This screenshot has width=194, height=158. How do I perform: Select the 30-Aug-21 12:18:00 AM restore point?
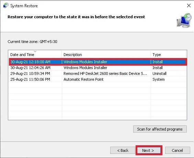coord(98,62)
